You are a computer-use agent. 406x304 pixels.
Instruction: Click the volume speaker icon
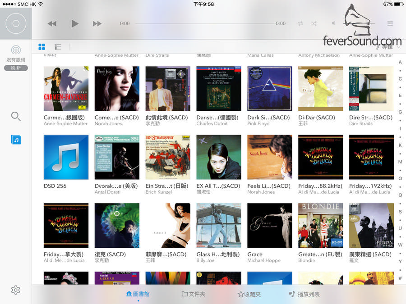tap(333, 23)
